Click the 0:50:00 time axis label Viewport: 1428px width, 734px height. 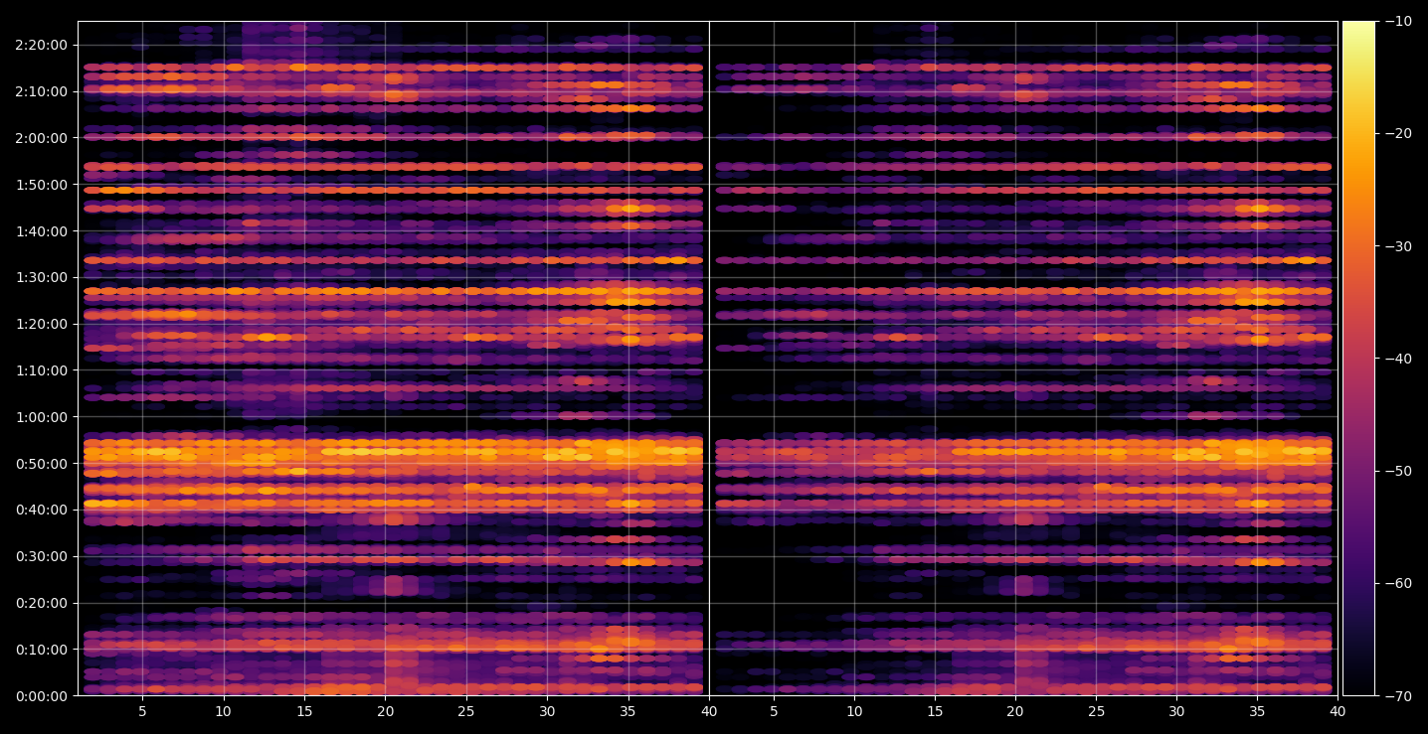pyautogui.click(x=42, y=464)
